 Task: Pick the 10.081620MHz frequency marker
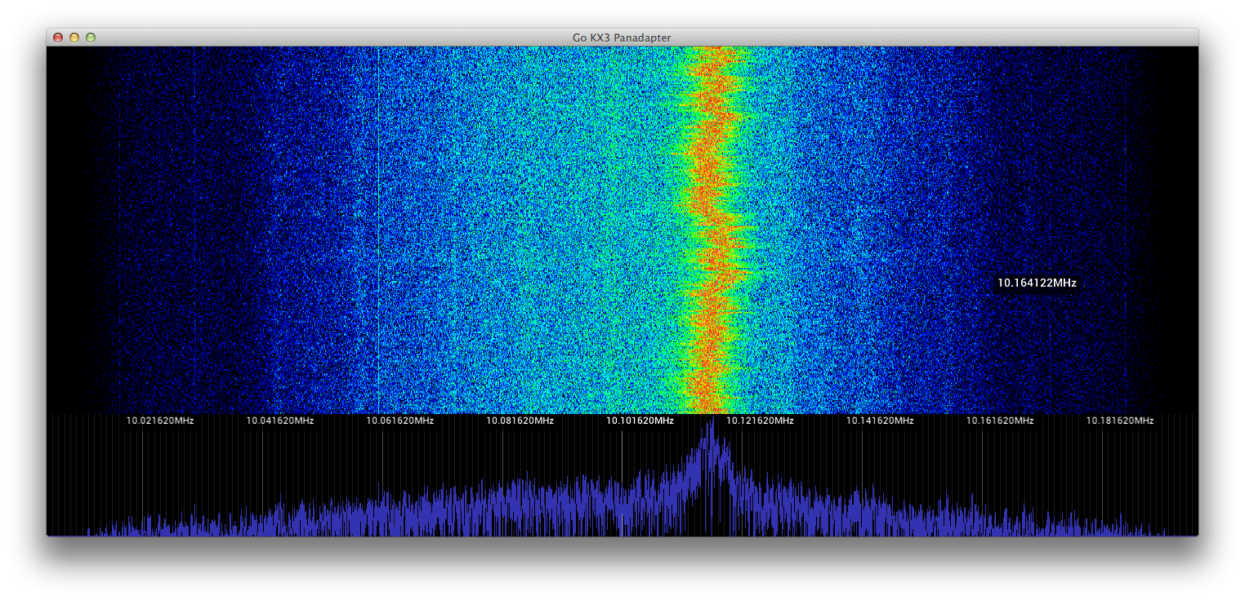(x=520, y=421)
